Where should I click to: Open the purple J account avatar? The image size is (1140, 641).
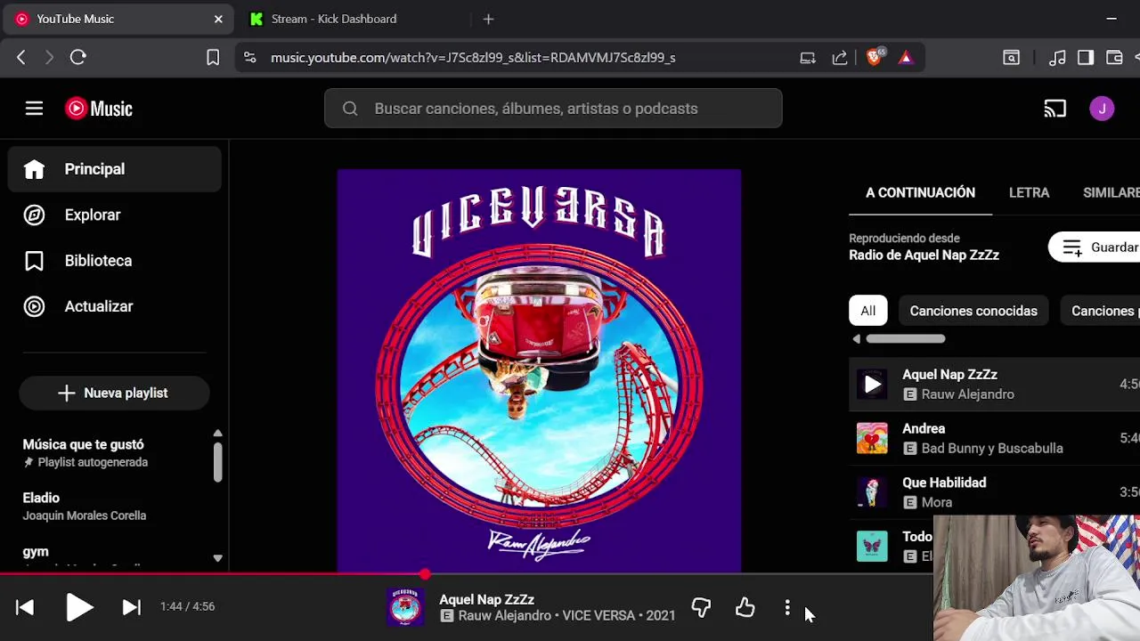click(1102, 109)
